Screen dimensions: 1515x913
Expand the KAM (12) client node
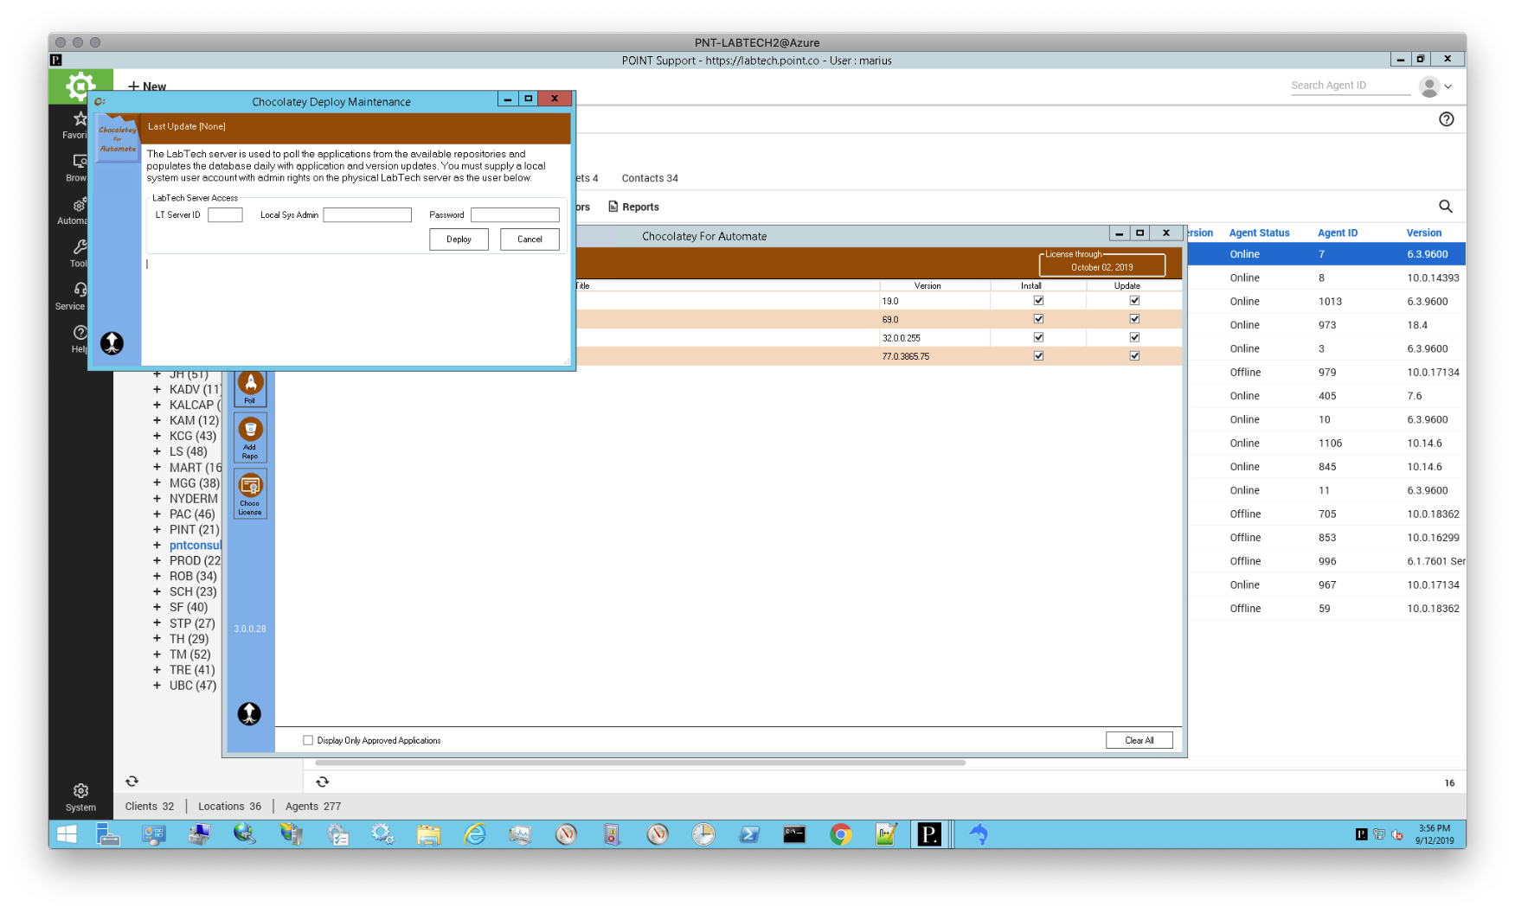pos(157,420)
